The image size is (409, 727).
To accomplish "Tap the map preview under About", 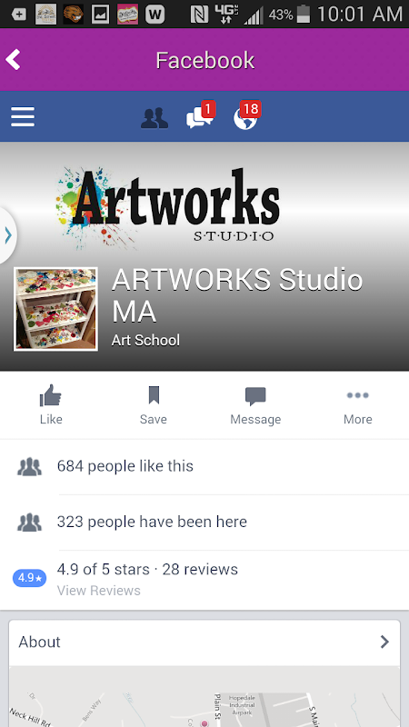I will (x=204, y=696).
